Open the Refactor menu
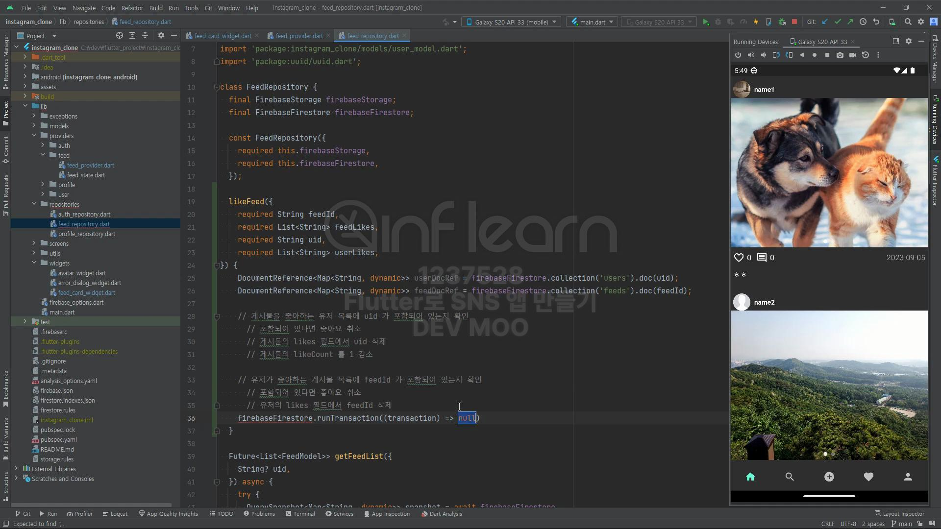The width and height of the screenshot is (941, 529). (132, 8)
